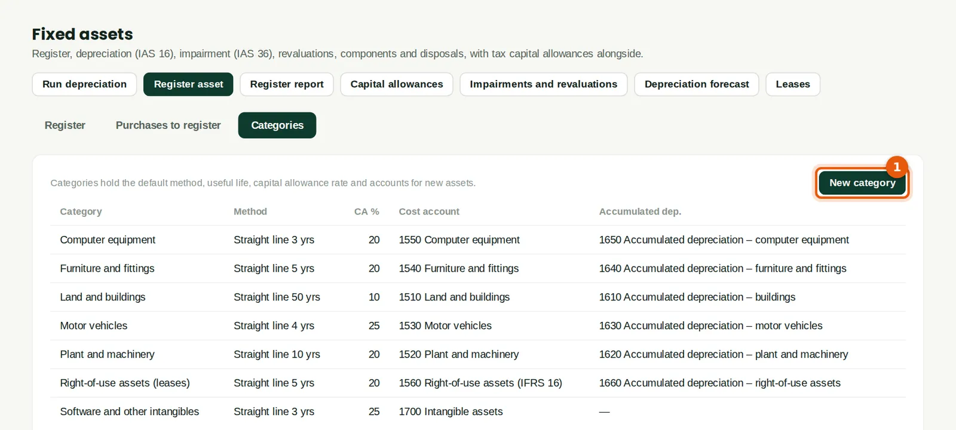The image size is (956, 430).
Task: Open Run depreciation
Action: [x=84, y=84]
